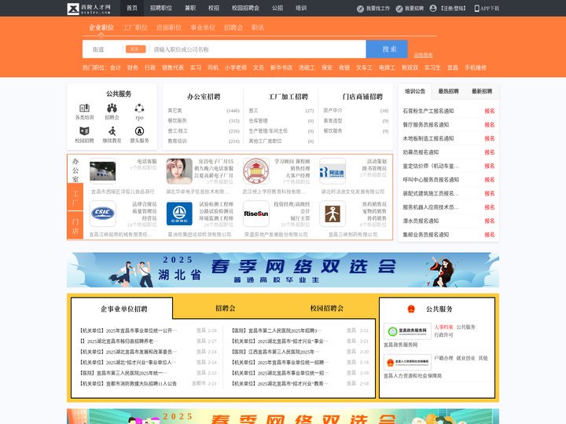The height and width of the screenshot is (424, 566).
Task: Click the 阿法迪 company logo
Action: click(333, 171)
